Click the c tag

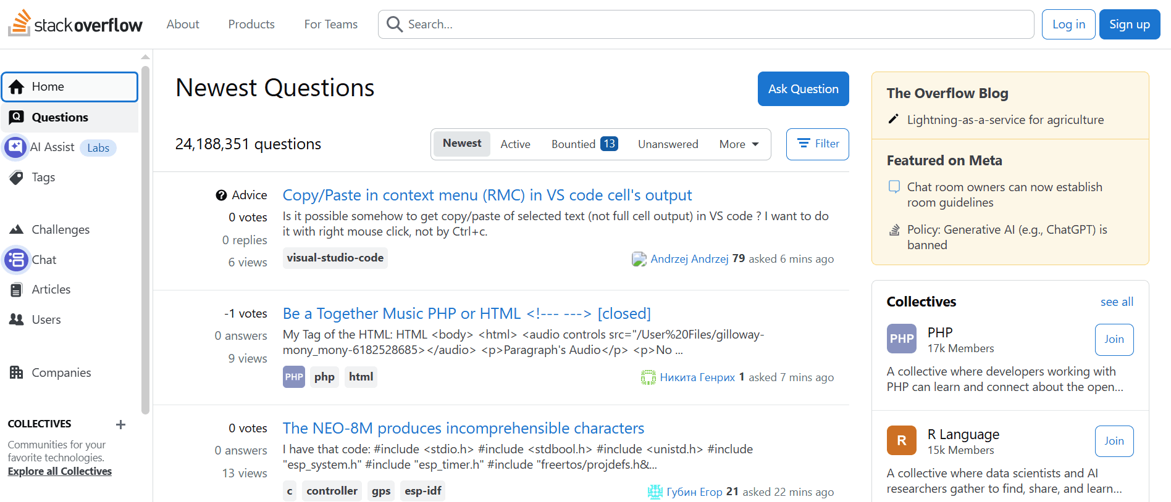coord(290,491)
